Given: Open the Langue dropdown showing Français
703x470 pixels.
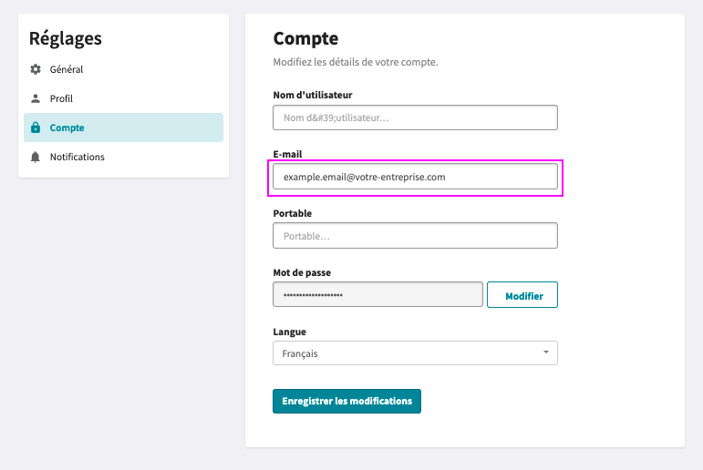Looking at the screenshot, I should (x=415, y=353).
